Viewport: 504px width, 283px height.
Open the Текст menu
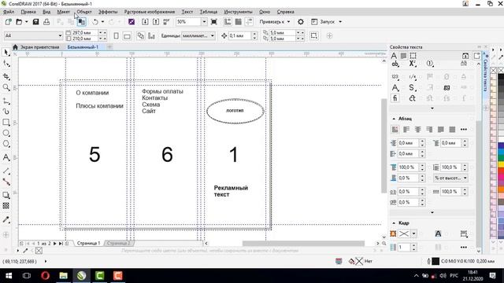(x=187, y=12)
